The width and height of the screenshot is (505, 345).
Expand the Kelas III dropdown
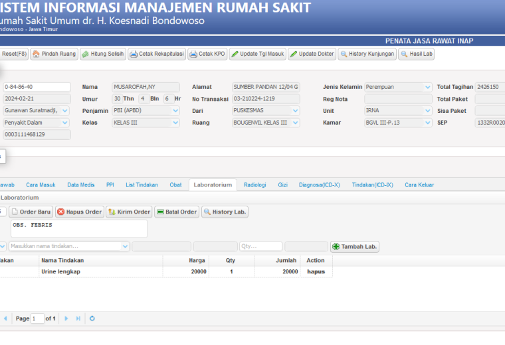(x=175, y=123)
